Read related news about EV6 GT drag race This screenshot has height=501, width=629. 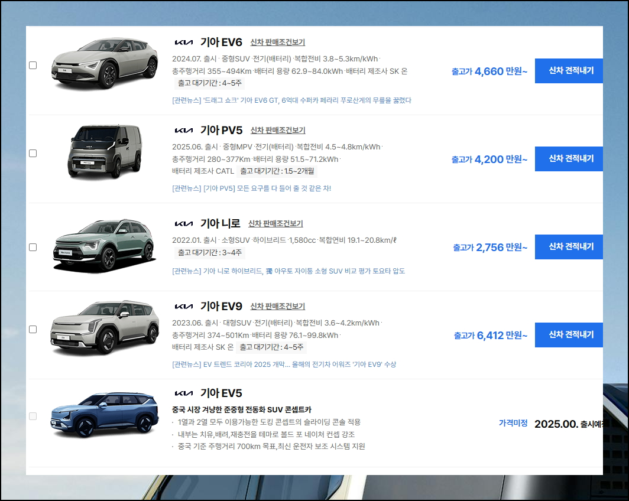291,100
